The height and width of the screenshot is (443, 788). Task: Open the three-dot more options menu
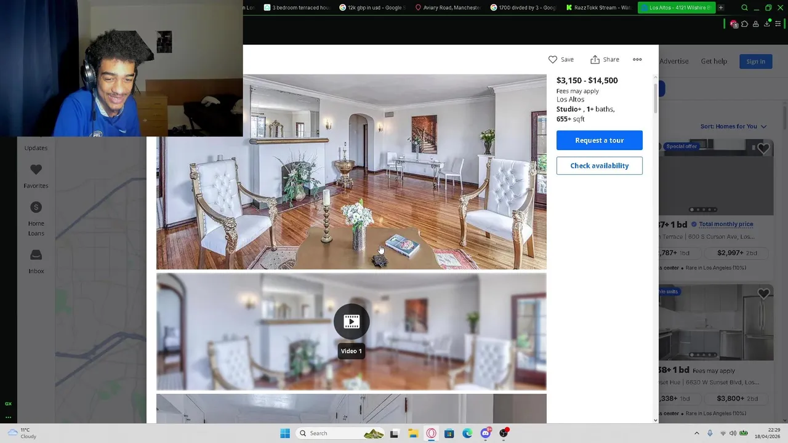(x=637, y=60)
